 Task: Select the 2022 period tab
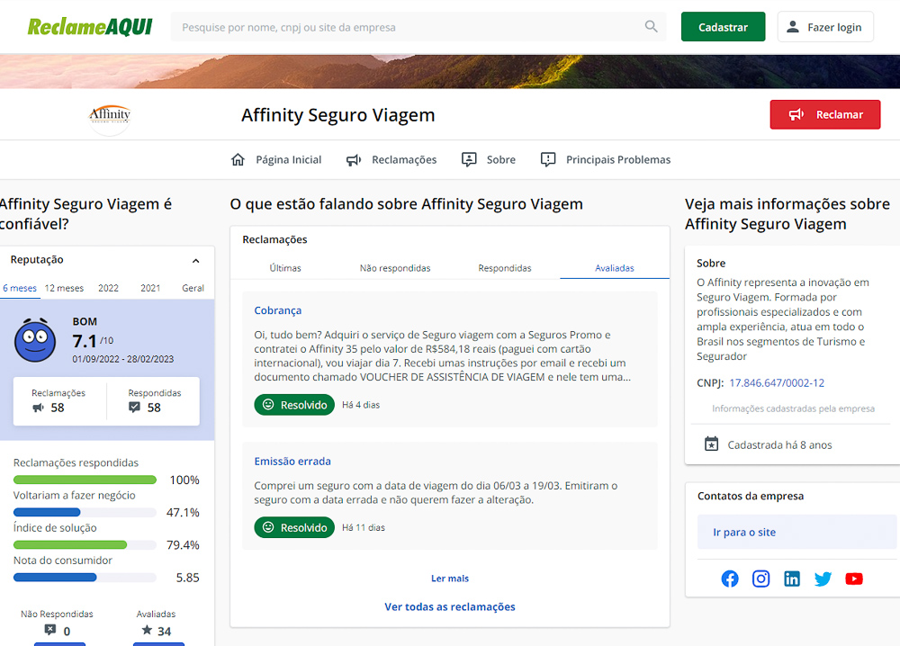pos(109,288)
